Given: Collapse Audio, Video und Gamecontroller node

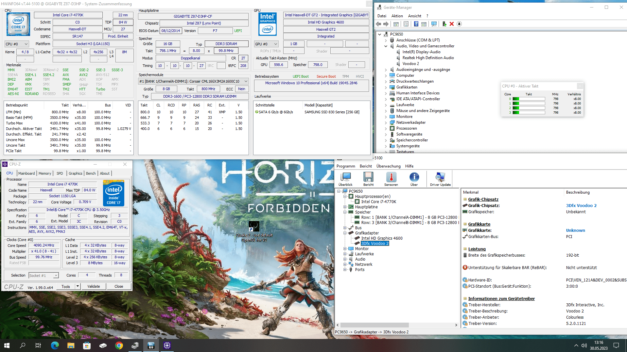Looking at the screenshot, I should (386, 46).
